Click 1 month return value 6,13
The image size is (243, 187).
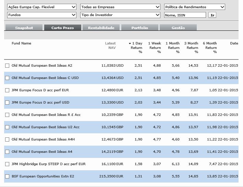[x=175, y=164]
